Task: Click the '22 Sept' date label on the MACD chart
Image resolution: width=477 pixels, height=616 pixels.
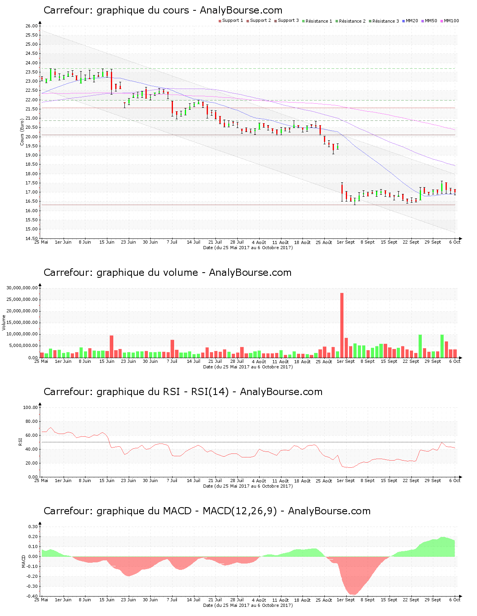Action: 411,600
